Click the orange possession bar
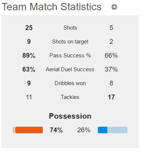Image resolution: width=141 pixels, height=153 pixels. point(28,130)
